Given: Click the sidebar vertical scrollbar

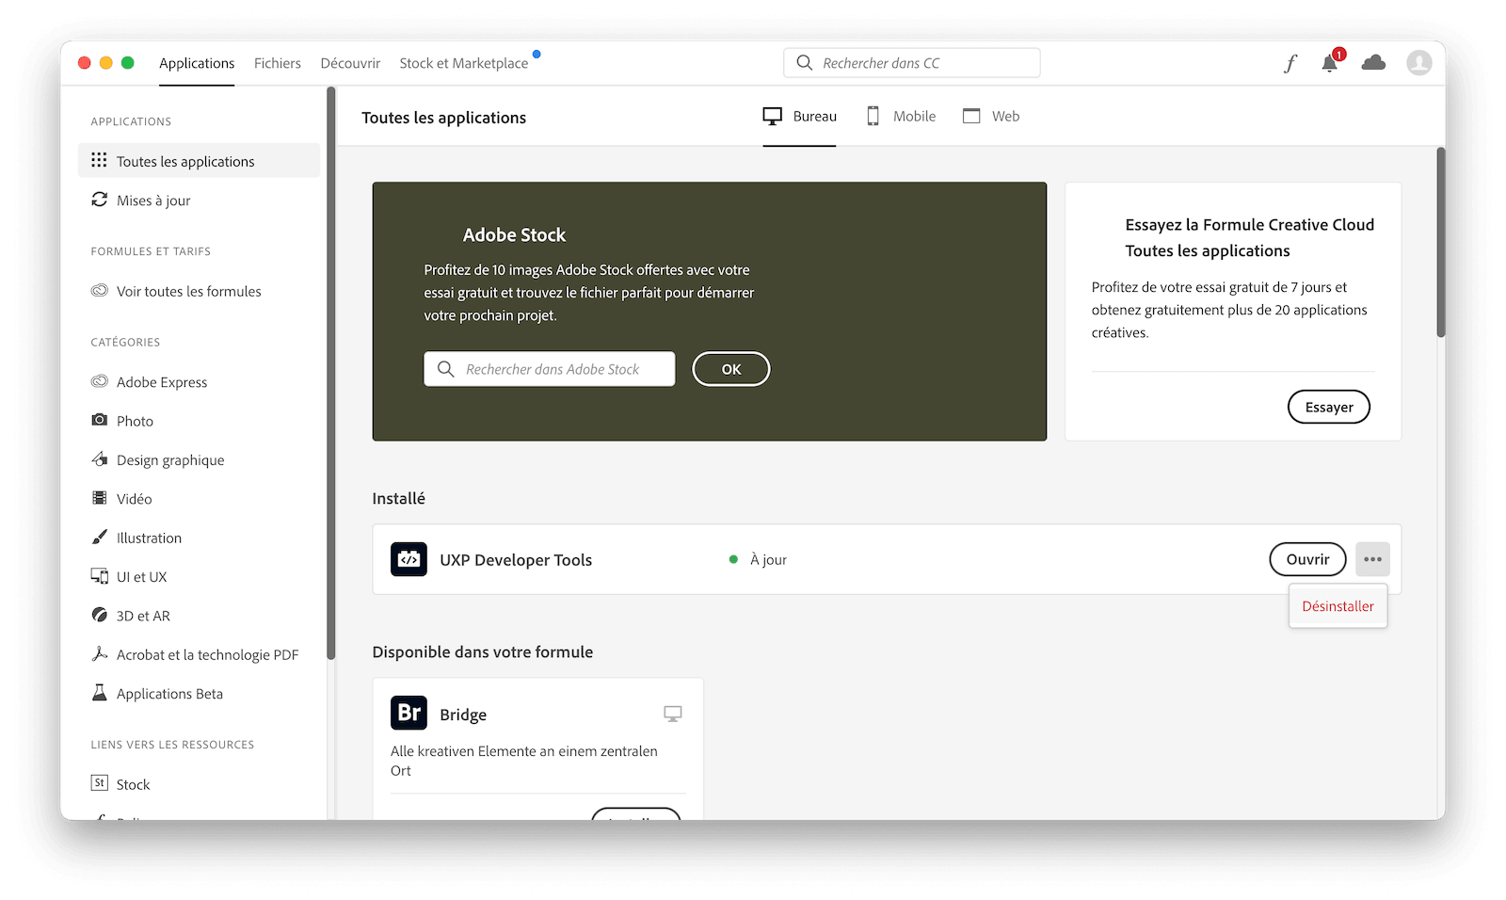Looking at the screenshot, I should pos(330,374).
